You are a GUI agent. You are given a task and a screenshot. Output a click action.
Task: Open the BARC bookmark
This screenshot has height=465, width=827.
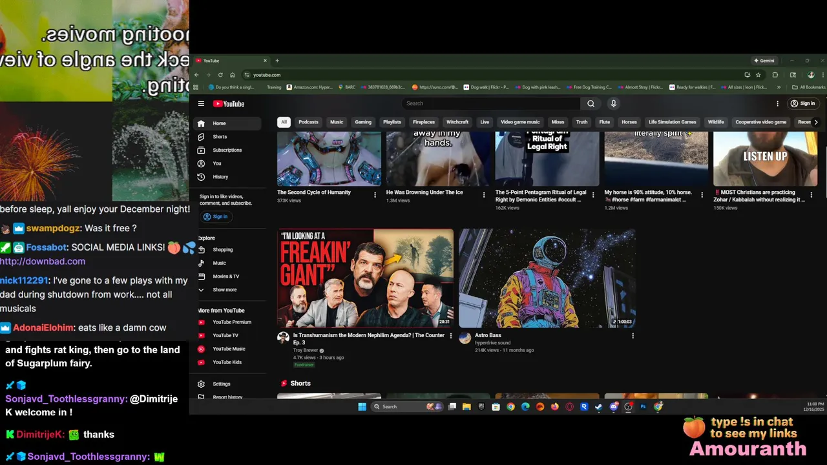(347, 87)
